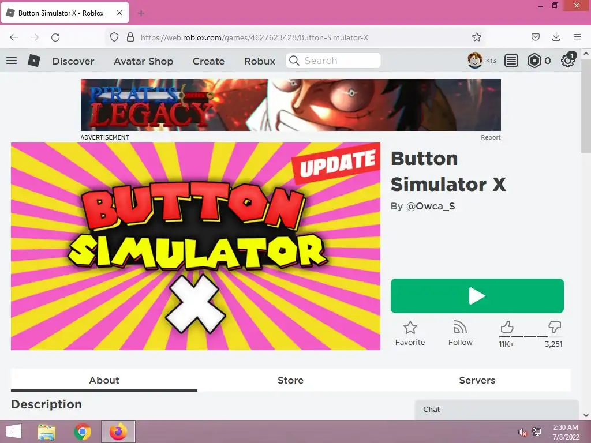
Task: Click the Pirates Legacy ad banner
Action: (x=291, y=105)
